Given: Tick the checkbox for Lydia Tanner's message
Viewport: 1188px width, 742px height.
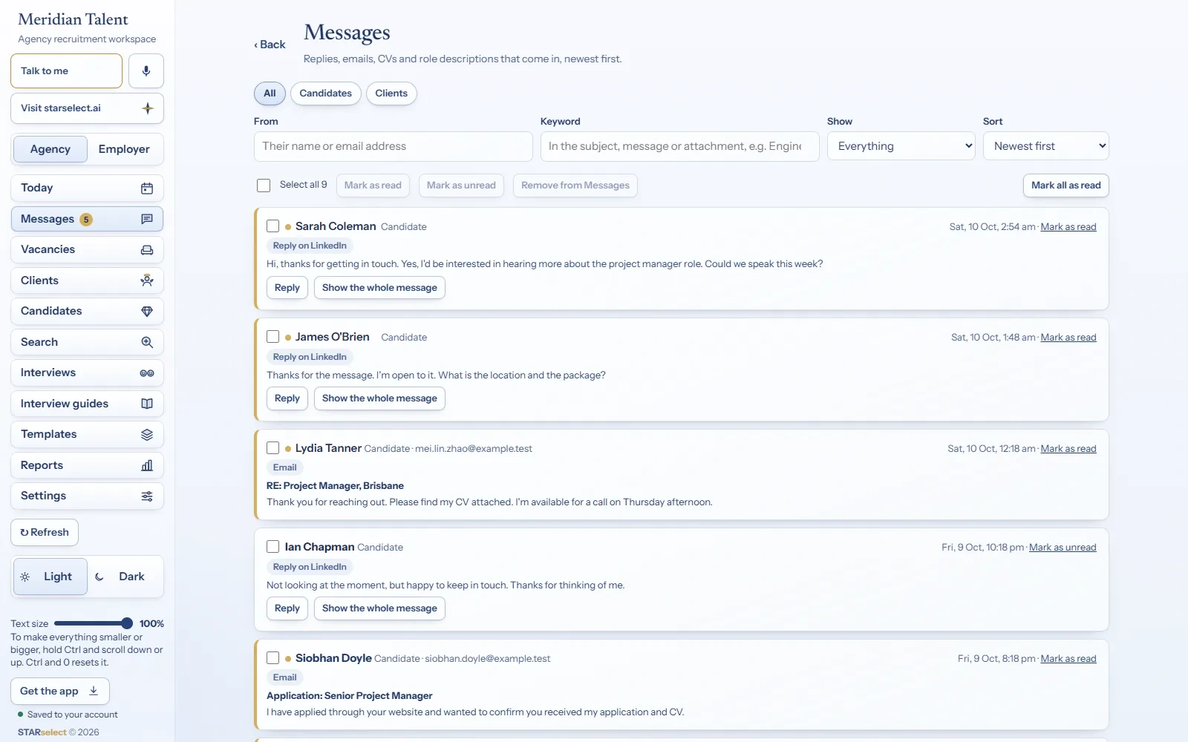Looking at the screenshot, I should (x=272, y=448).
